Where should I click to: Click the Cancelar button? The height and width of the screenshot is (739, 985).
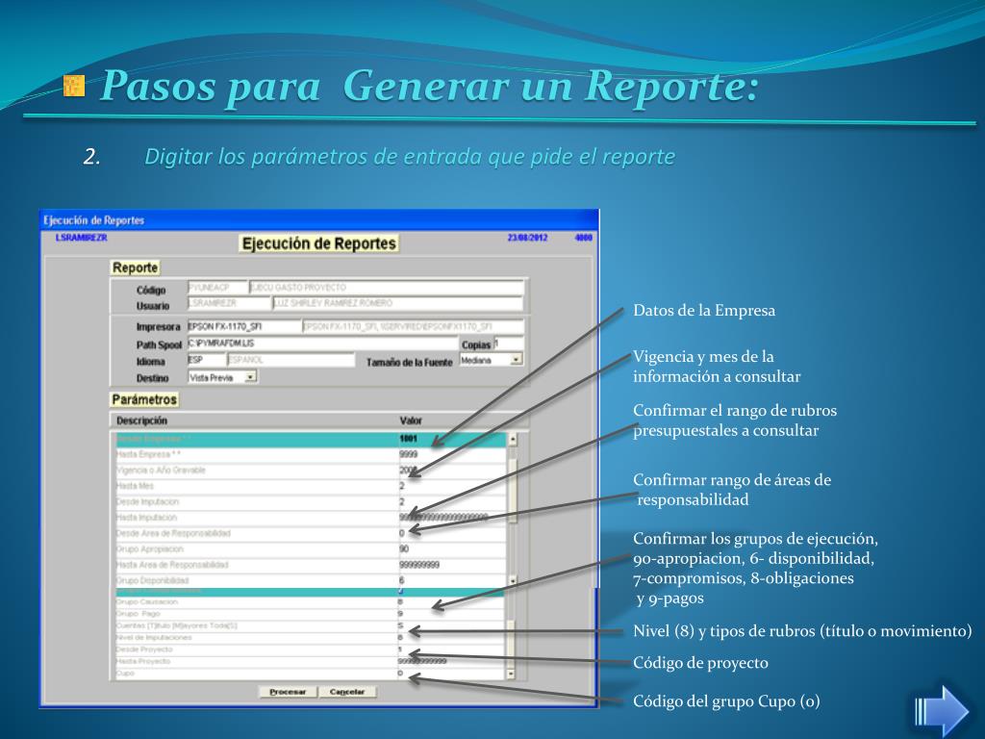coord(347,692)
